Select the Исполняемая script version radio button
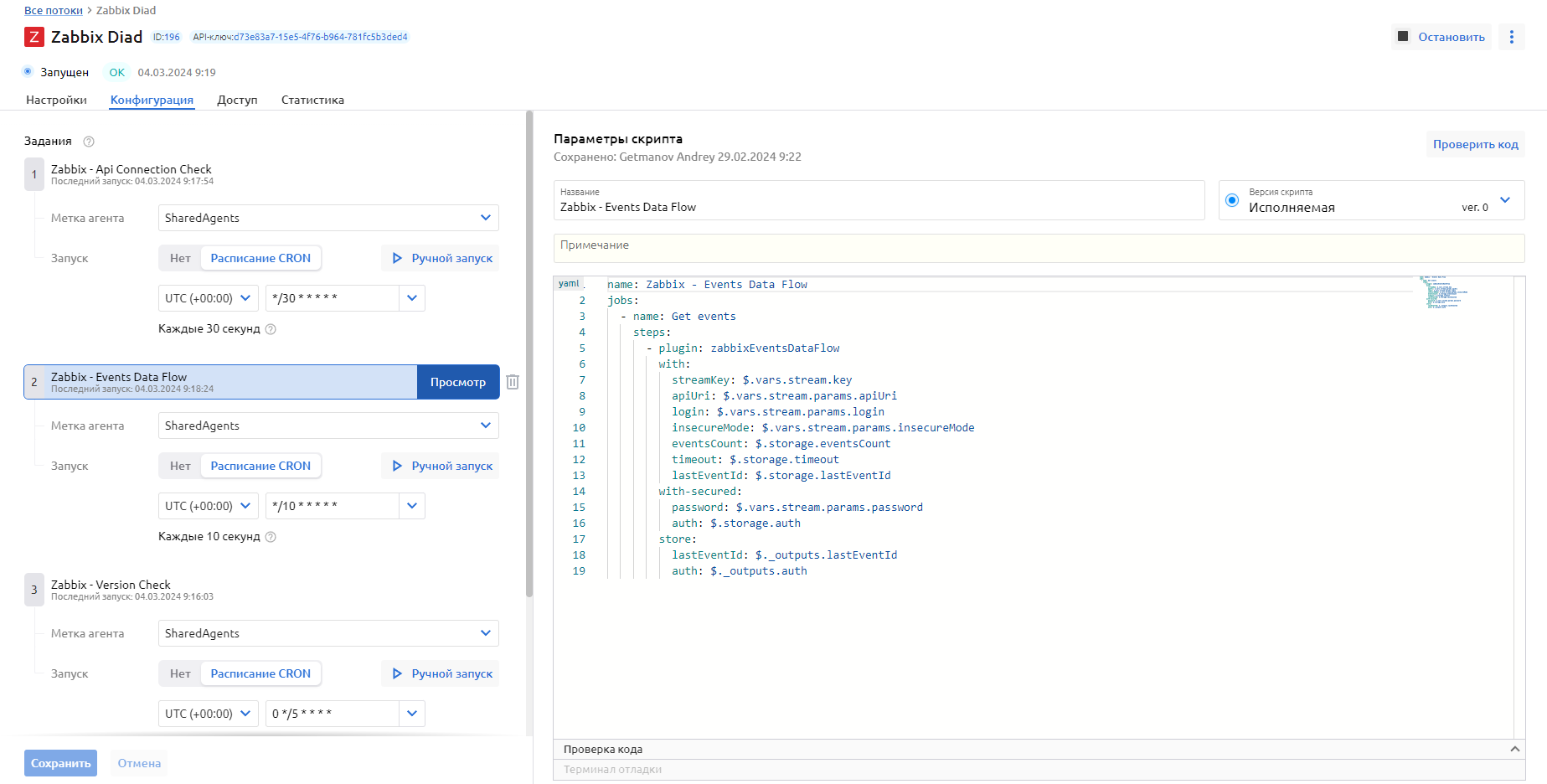This screenshot has width=1547, height=784. coord(1232,200)
